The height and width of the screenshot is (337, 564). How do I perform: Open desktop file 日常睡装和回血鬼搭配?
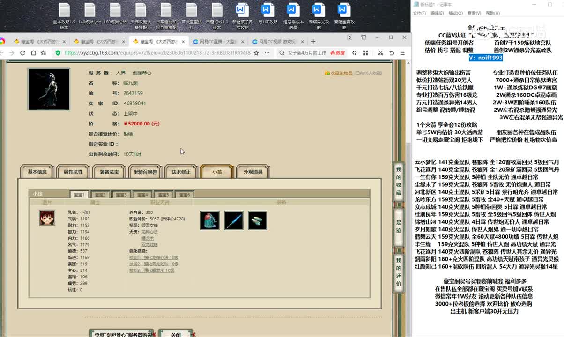pyautogui.click(x=166, y=16)
